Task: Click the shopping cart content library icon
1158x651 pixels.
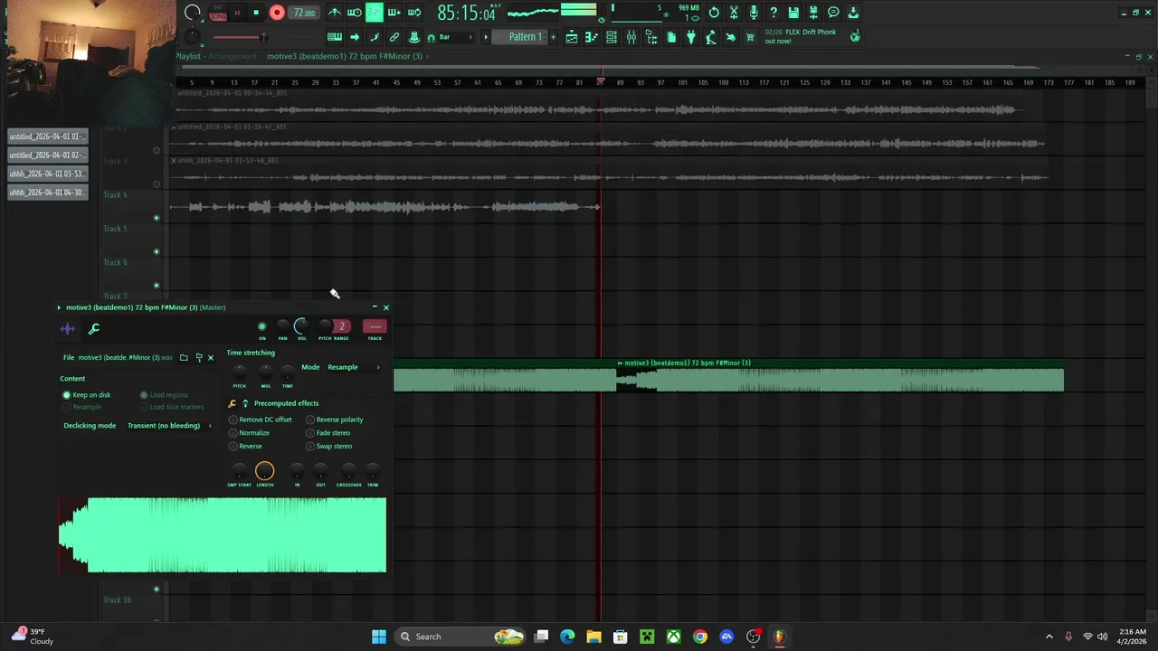Action: pyautogui.click(x=749, y=37)
